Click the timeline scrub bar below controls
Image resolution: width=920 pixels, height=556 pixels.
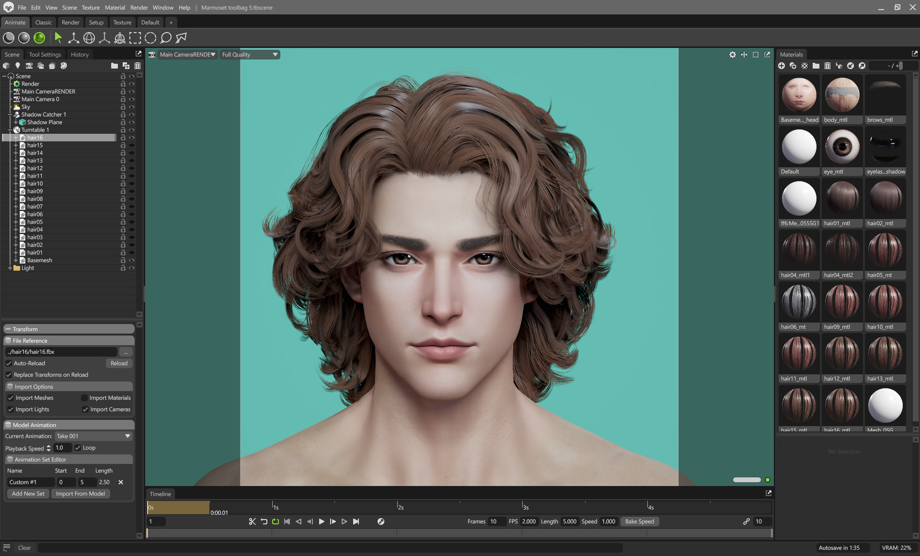point(460,533)
